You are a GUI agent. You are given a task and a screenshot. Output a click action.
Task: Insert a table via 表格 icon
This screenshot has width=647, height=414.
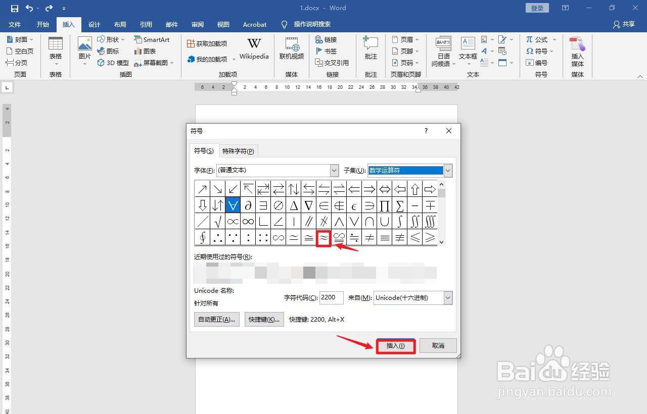56,51
